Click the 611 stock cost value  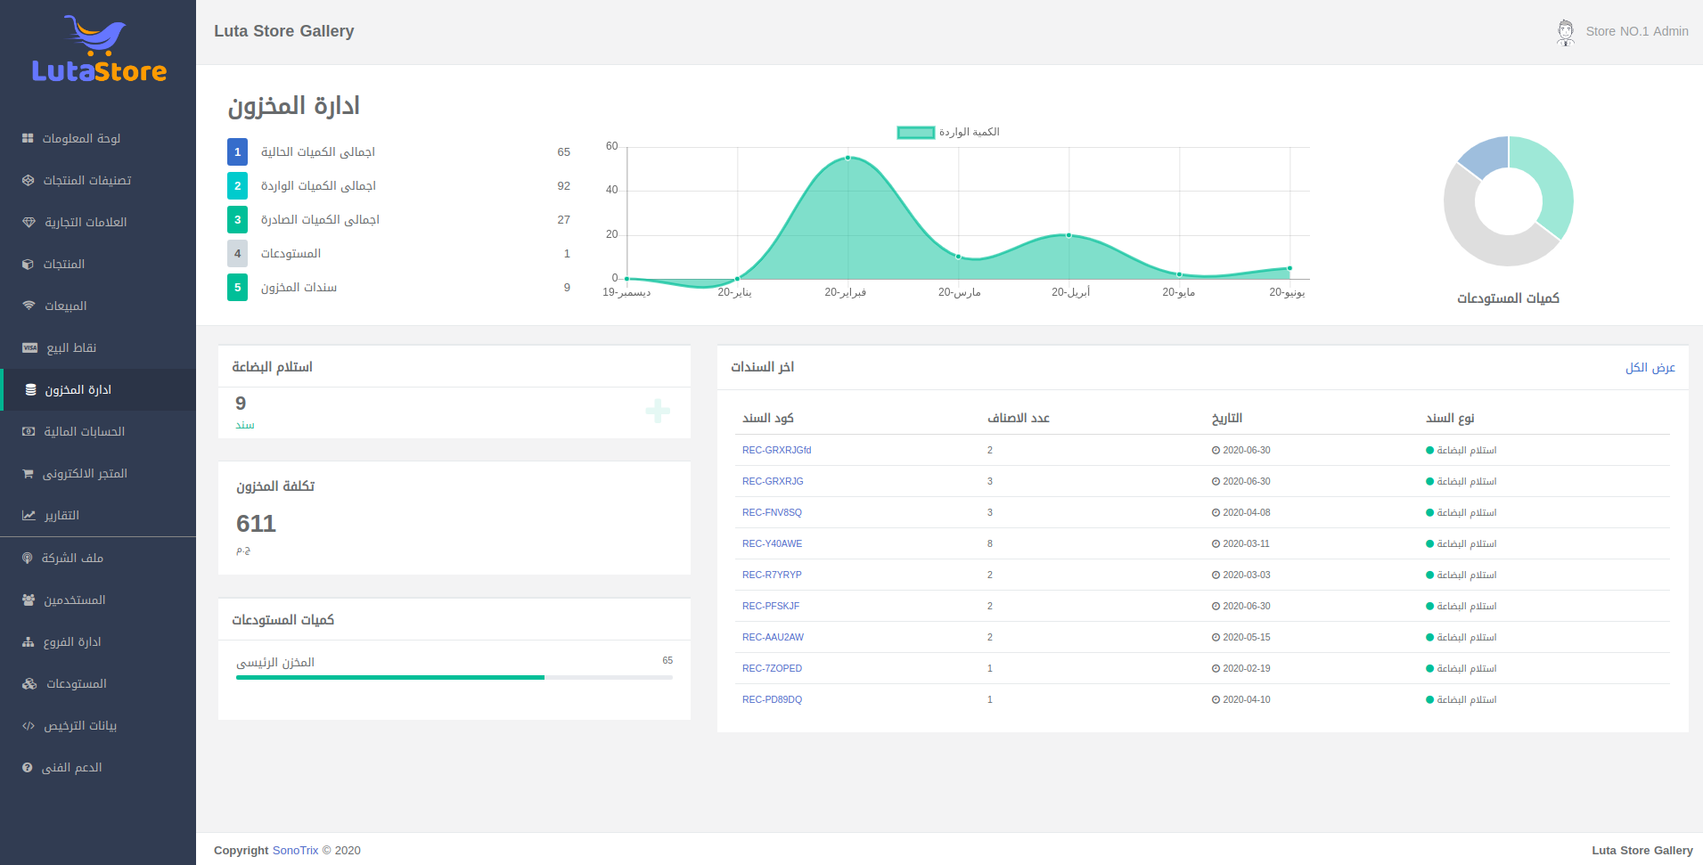256,524
